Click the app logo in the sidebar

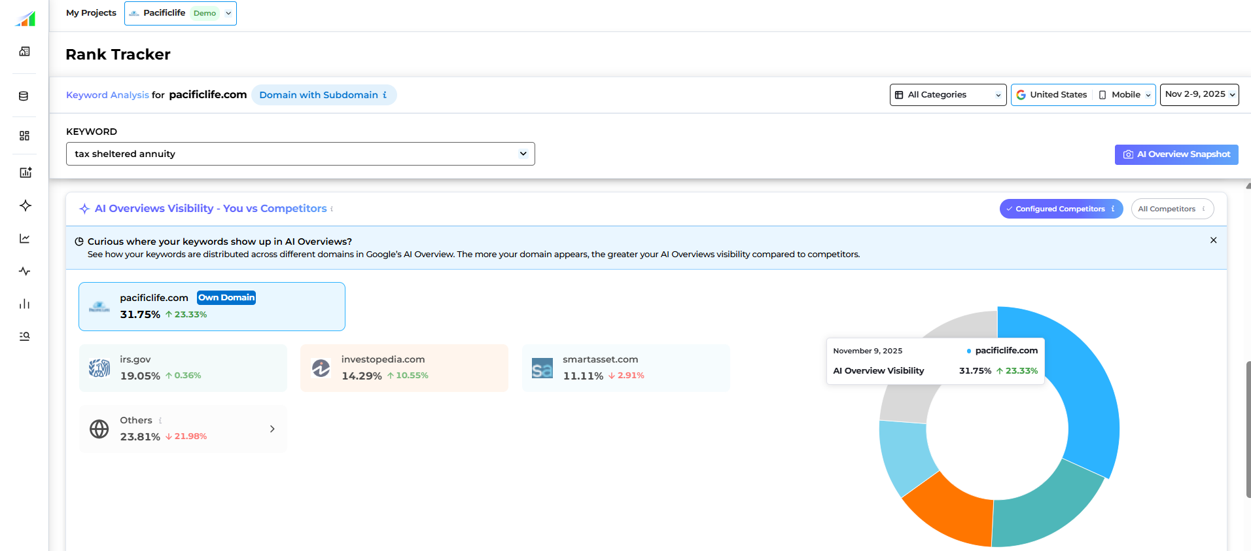25,19
